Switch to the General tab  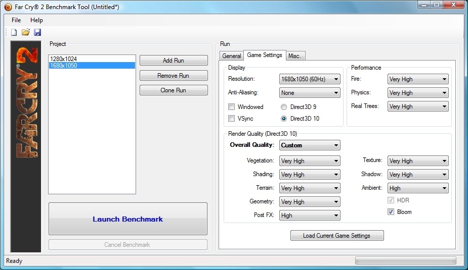click(x=231, y=56)
